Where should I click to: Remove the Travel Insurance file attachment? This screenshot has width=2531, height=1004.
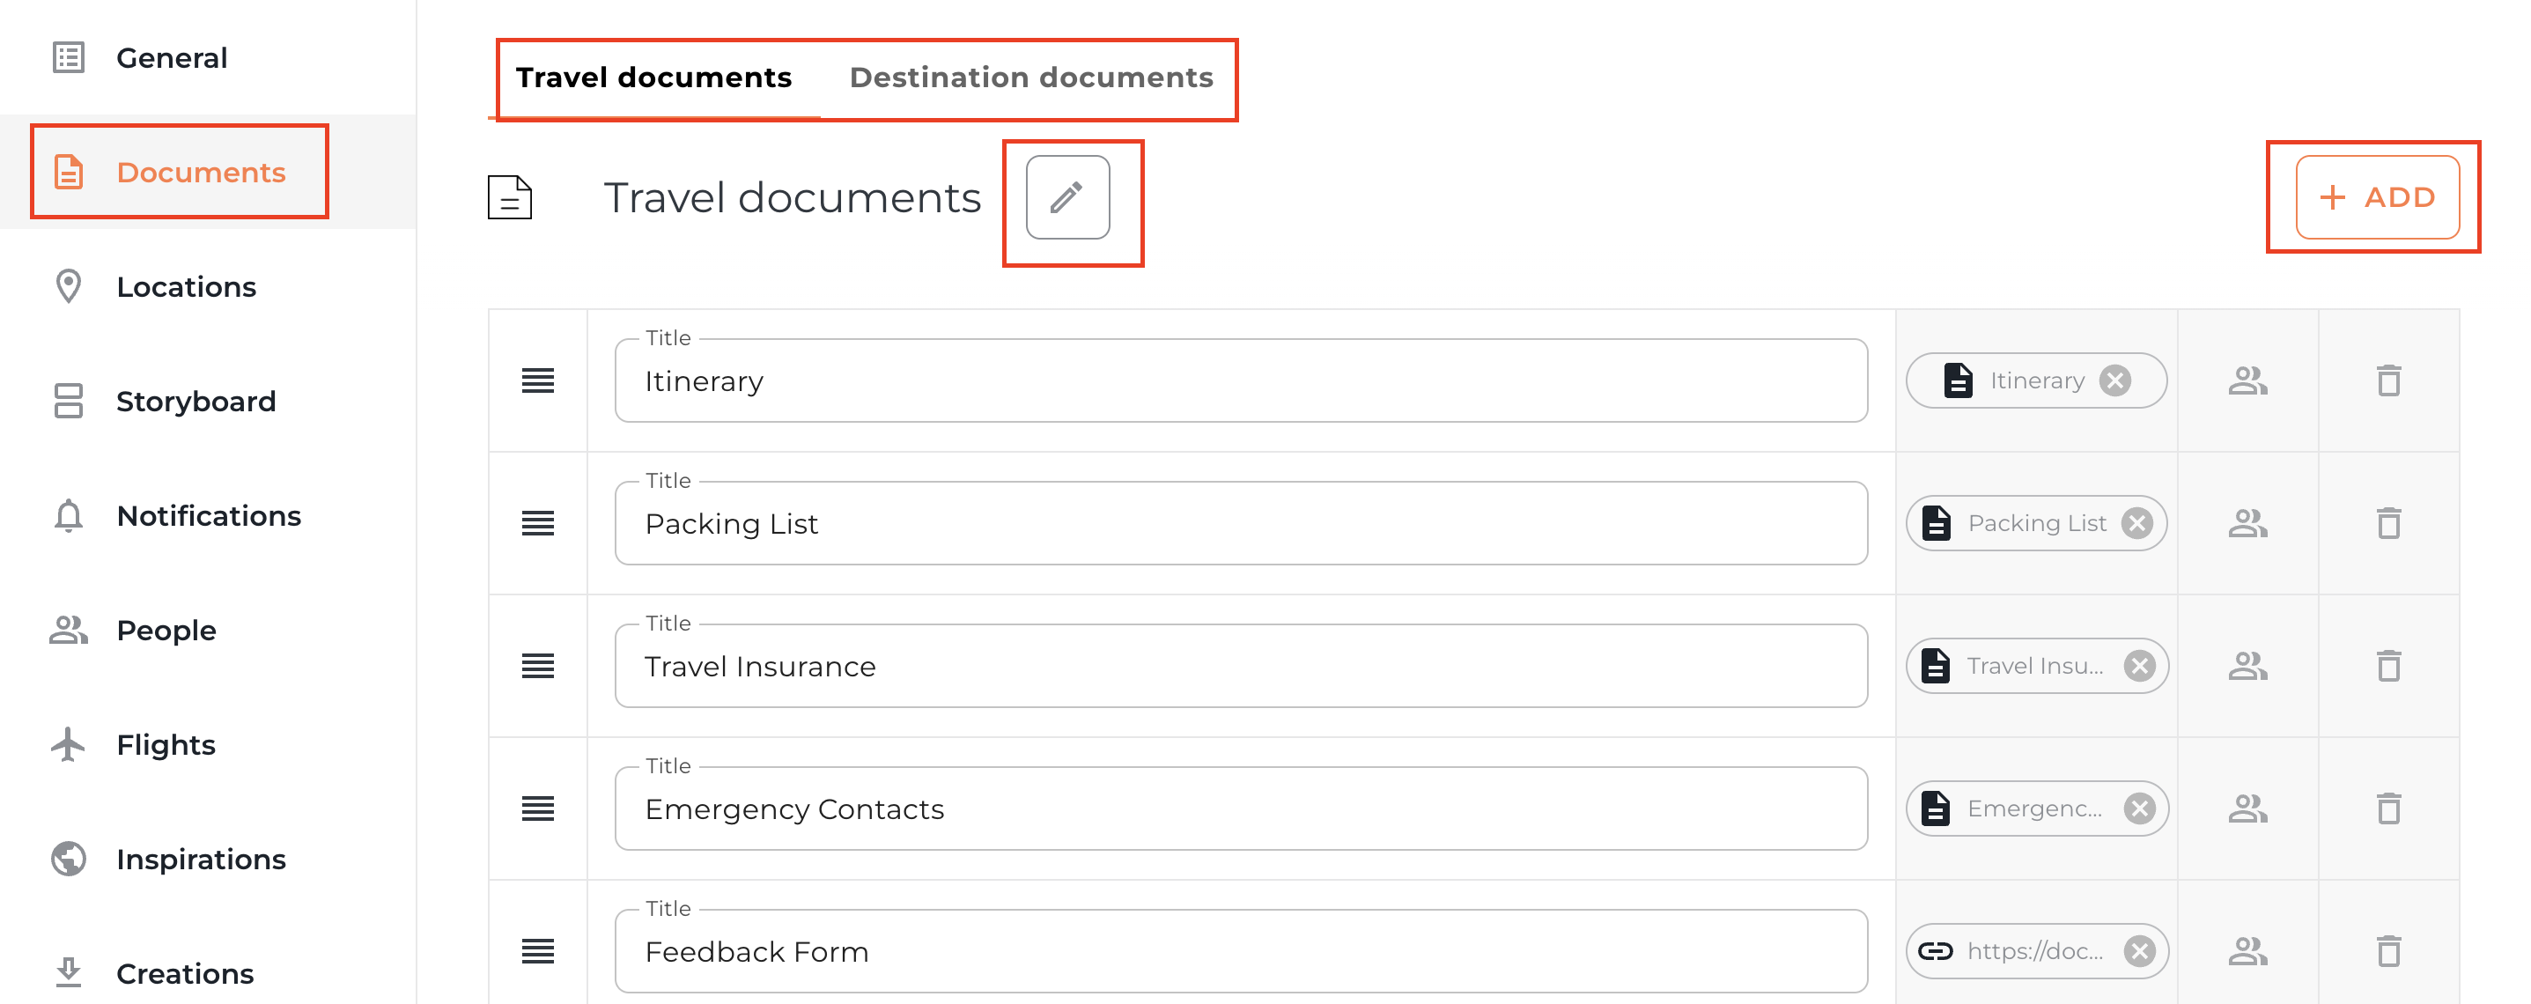point(2139,666)
